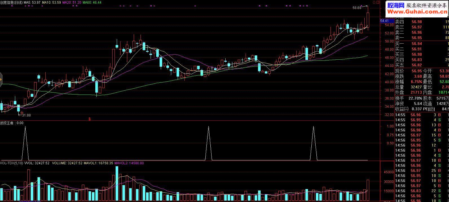Image resolution: width=449 pixels, height=202 pixels.
Task: Click the 量比 volume ratio field
Action: coord(436,87)
